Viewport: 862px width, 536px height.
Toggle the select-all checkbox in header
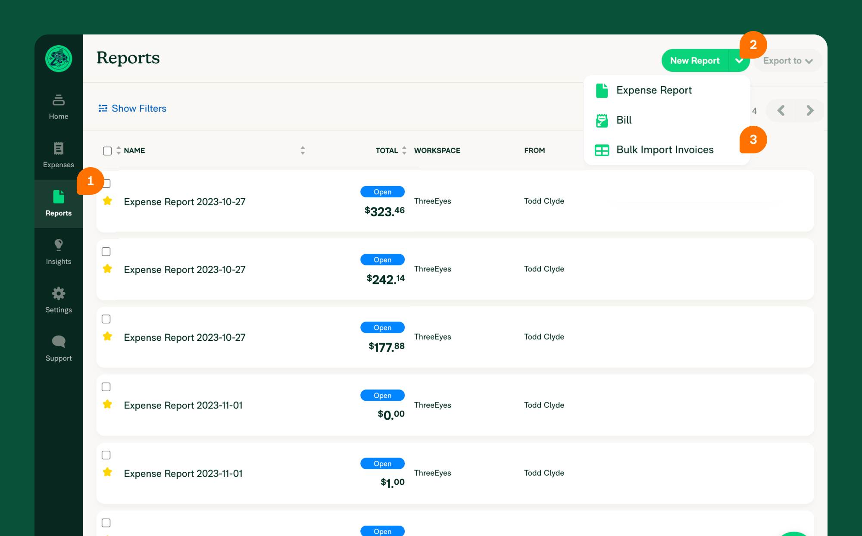tap(107, 151)
